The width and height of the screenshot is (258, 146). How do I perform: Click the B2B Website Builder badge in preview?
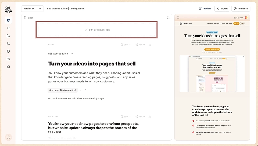[x=212, y=32]
